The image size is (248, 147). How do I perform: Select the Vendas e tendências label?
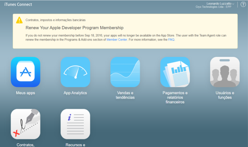[x=125, y=95]
